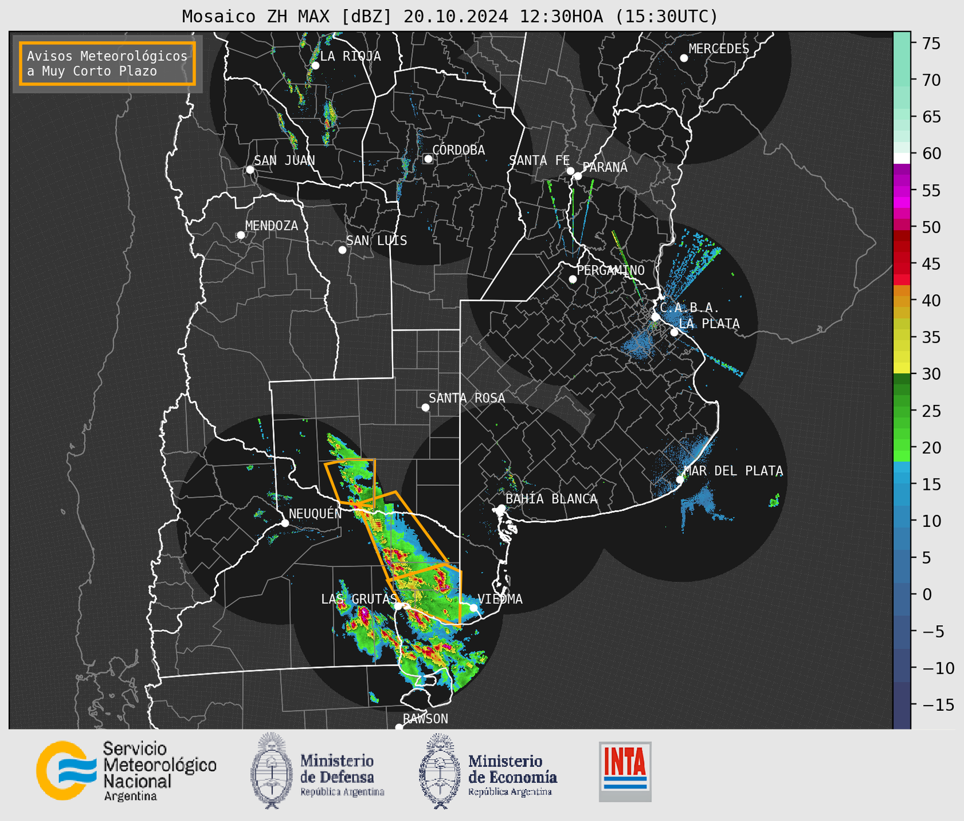Click the RAWSON city marker dot
The width and height of the screenshot is (964, 821).
[x=399, y=727]
